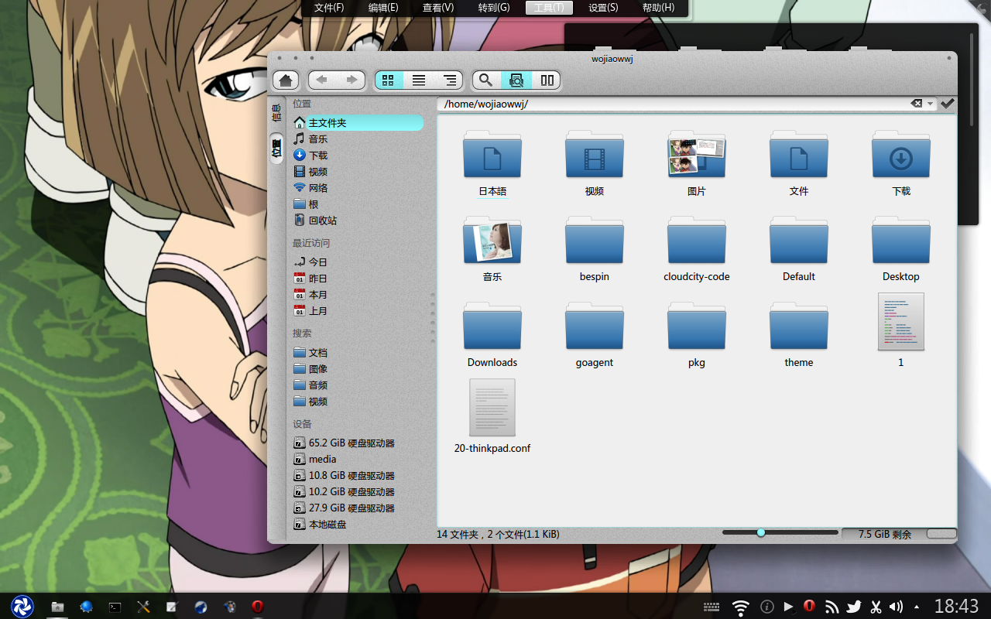Select the 音乐 folder with album cover
Image resolution: width=991 pixels, height=619 pixels.
(x=492, y=241)
